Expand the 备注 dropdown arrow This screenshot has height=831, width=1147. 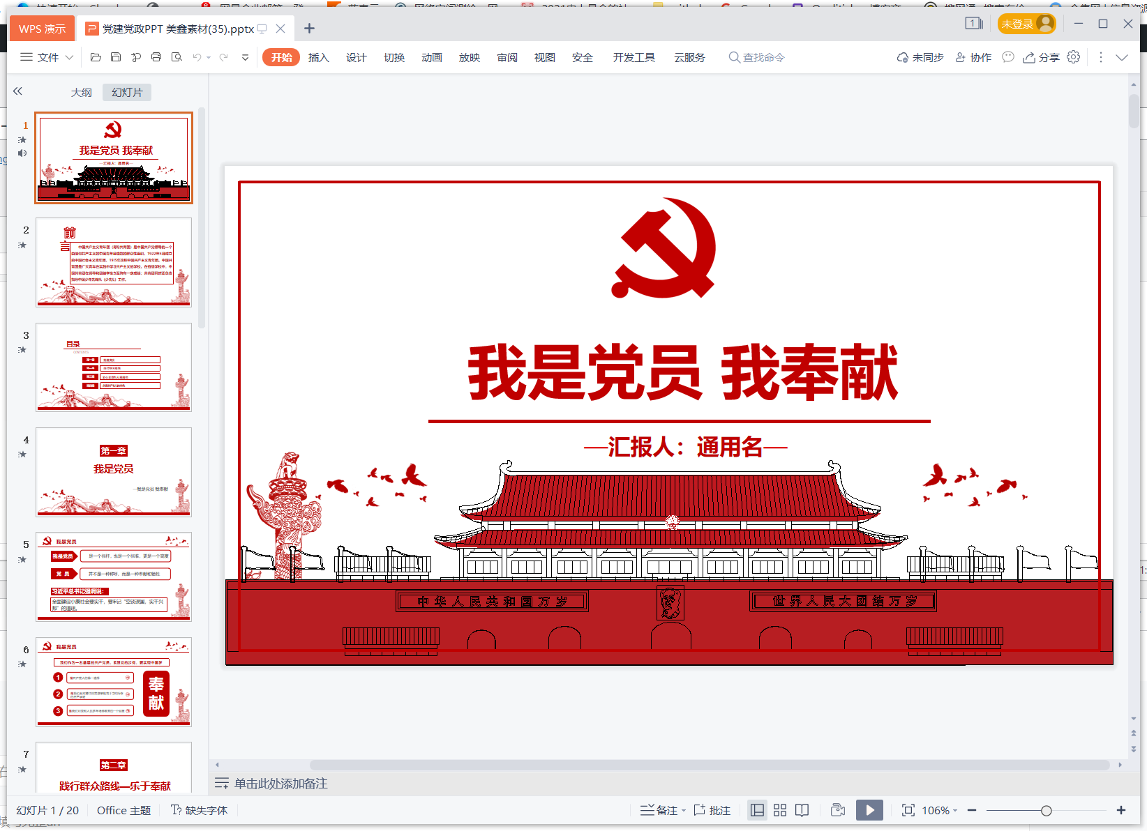click(x=684, y=810)
